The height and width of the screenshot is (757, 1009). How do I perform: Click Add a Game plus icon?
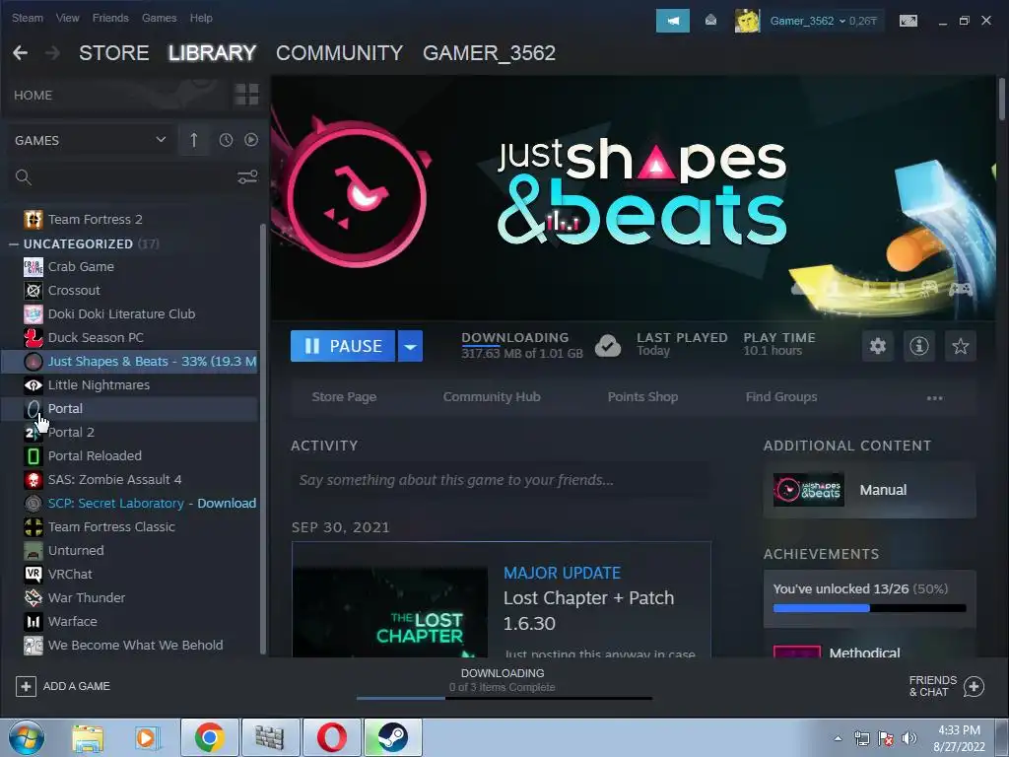pyautogui.click(x=26, y=686)
